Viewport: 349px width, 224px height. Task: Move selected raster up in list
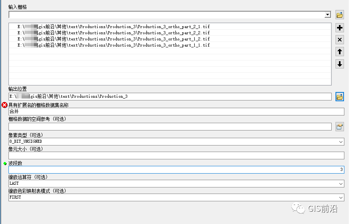pos(340,52)
